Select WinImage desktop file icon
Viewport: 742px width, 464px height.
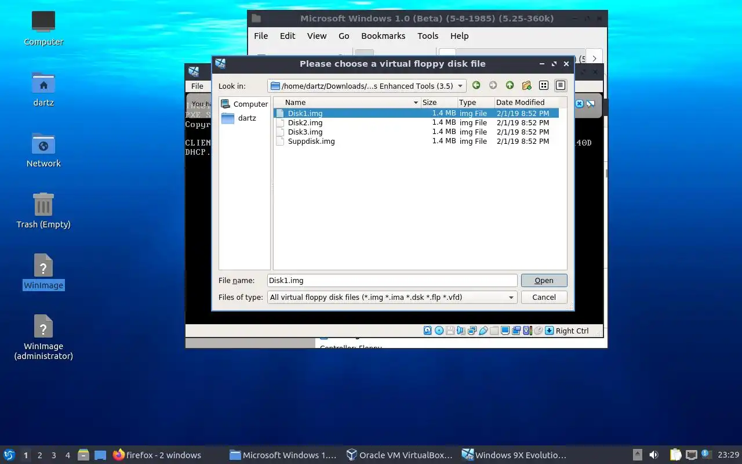click(x=43, y=271)
